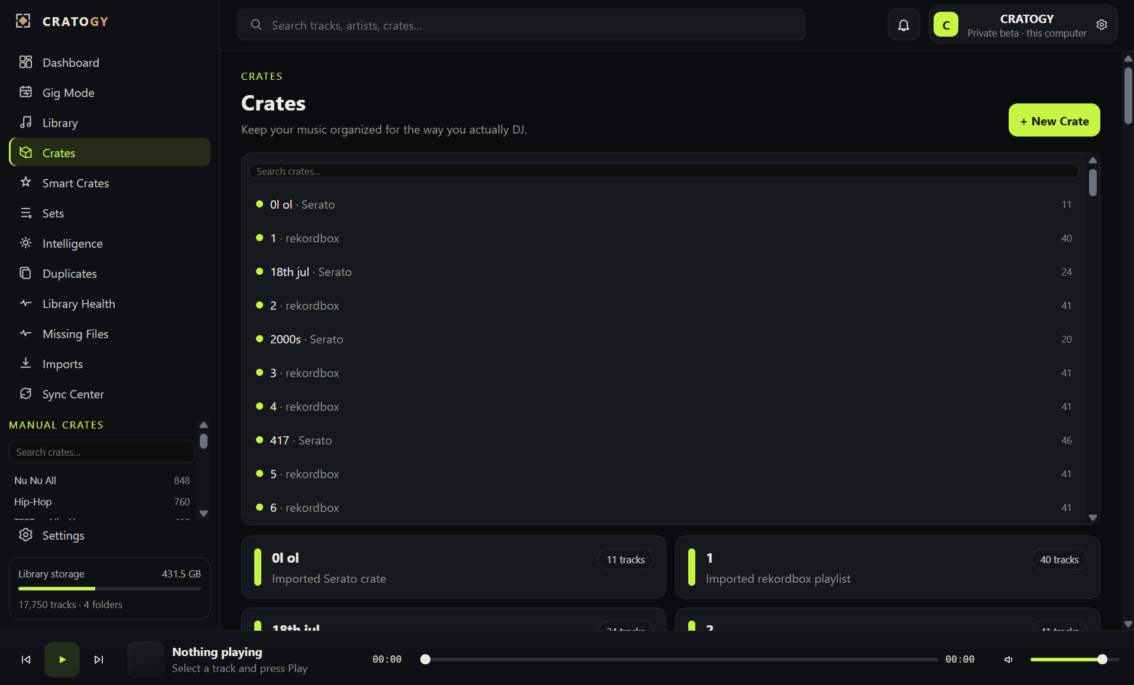This screenshot has width=1134, height=685.
Task: Skip to the next track
Action: (99, 660)
